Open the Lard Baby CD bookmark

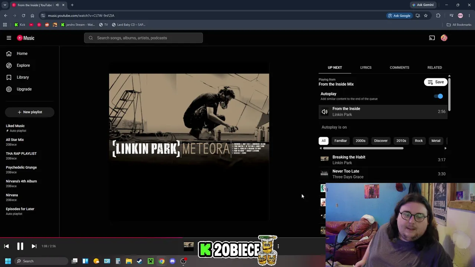(x=128, y=25)
